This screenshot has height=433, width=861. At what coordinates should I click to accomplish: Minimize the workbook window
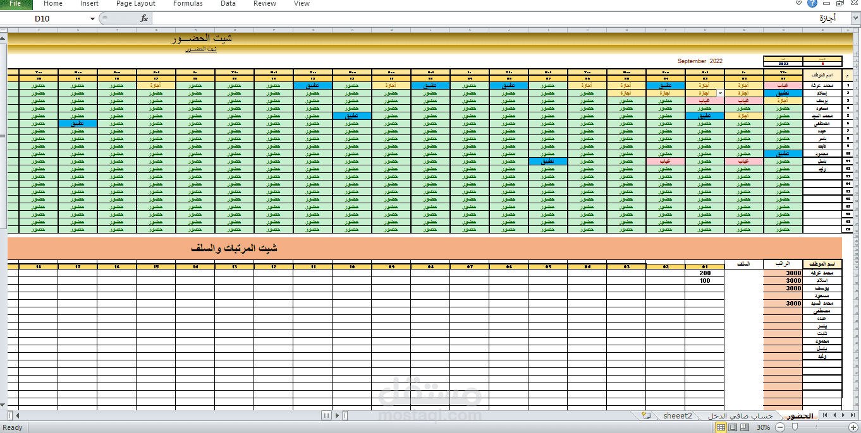point(828,4)
